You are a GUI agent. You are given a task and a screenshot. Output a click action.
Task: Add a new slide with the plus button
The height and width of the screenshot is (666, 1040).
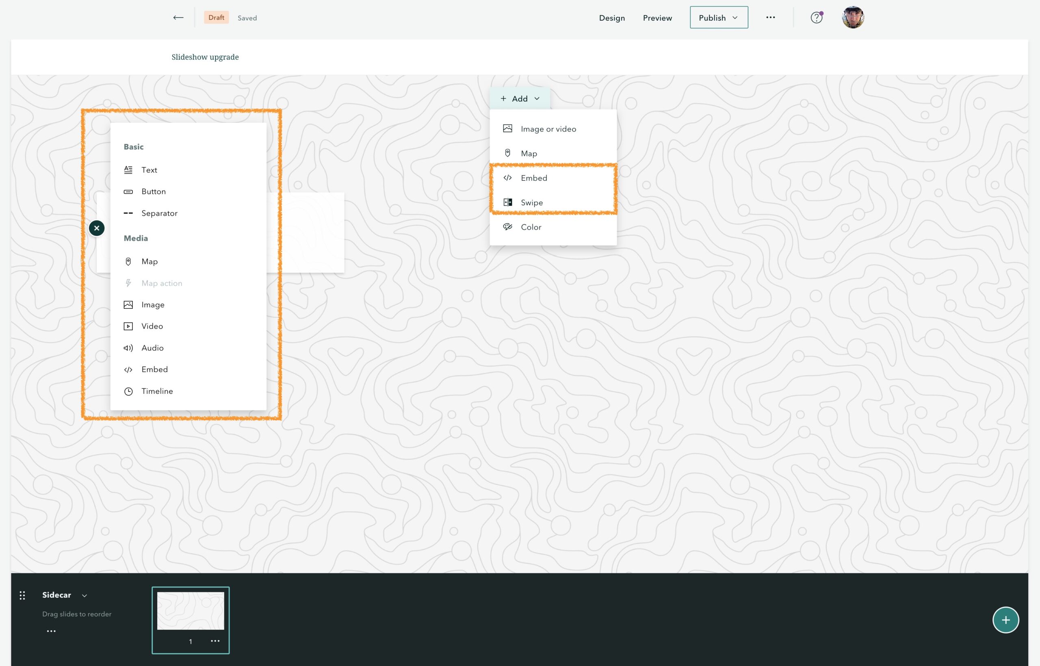[1006, 619]
